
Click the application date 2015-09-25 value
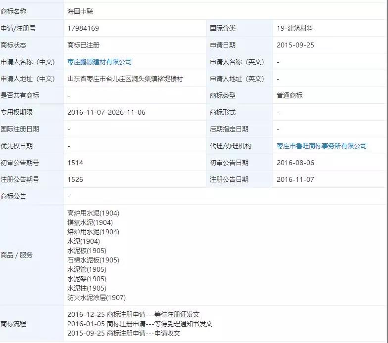[x=295, y=45]
